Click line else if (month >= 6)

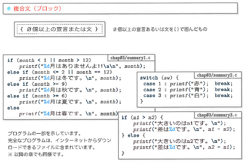[37, 96]
